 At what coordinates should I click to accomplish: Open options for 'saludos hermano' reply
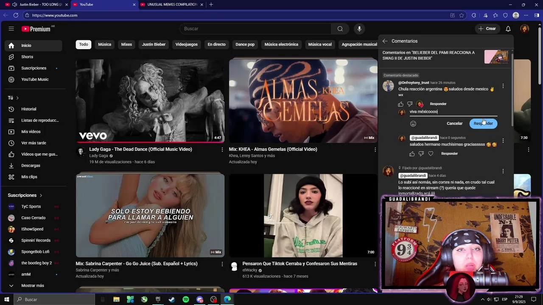[503, 141]
